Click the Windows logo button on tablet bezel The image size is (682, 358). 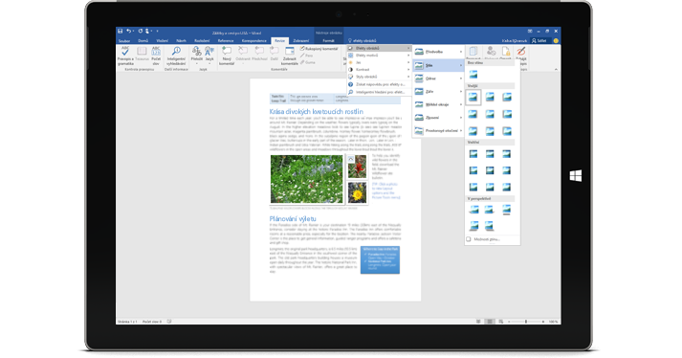tap(576, 175)
